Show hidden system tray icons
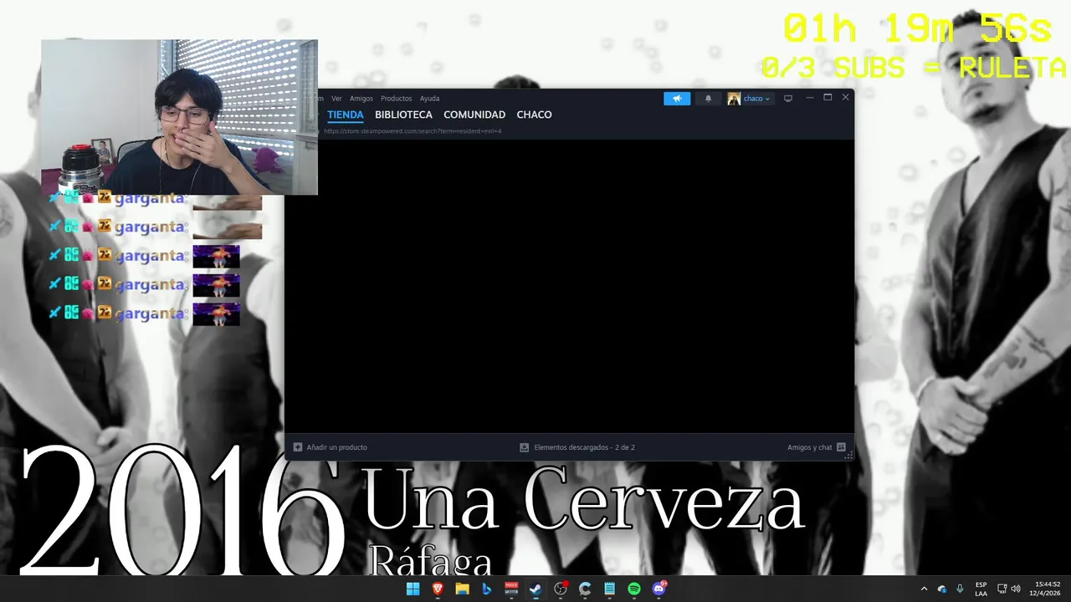The height and width of the screenshot is (602, 1071). pos(924,589)
